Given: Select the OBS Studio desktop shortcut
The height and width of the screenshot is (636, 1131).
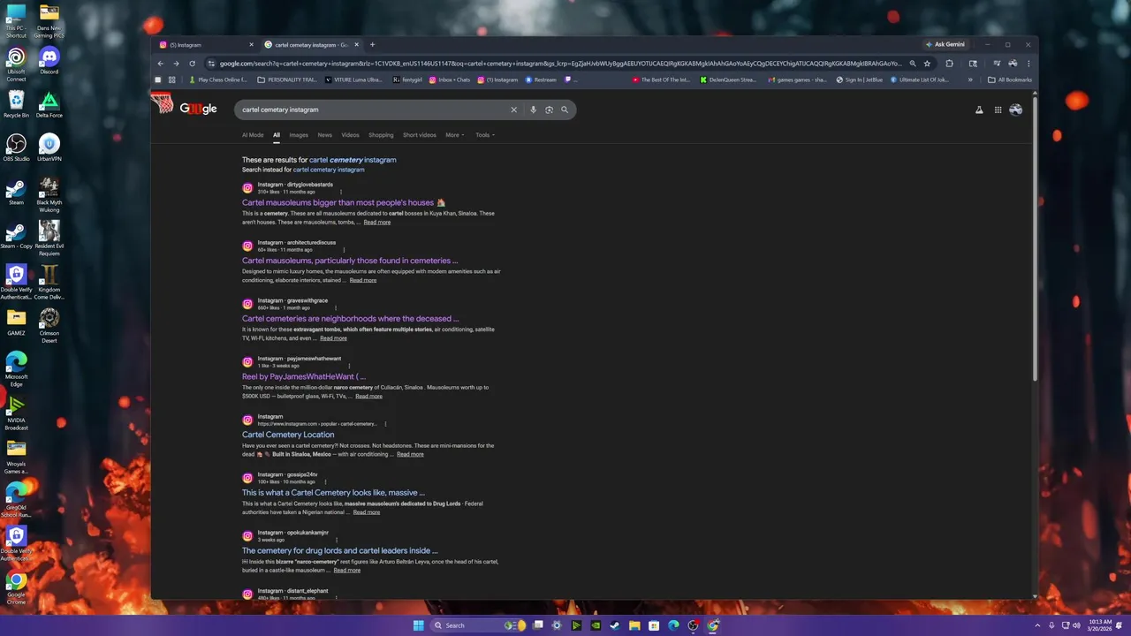Looking at the screenshot, I should point(16,148).
